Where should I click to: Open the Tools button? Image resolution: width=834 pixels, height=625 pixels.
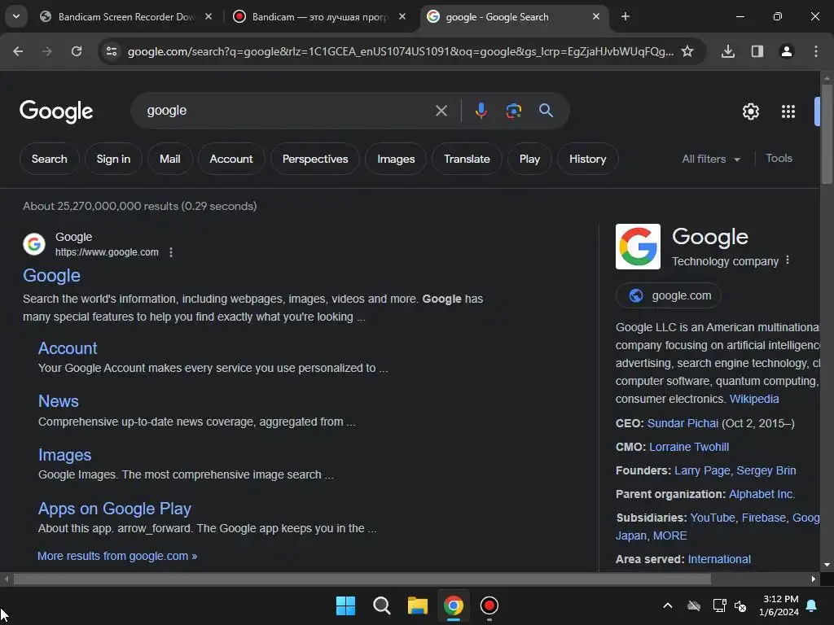coord(779,158)
